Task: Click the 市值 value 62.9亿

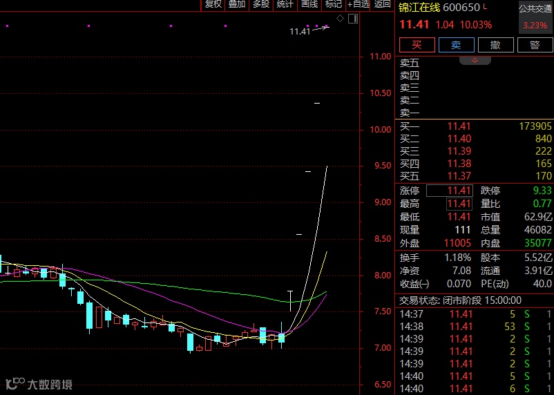Action: 538,217
